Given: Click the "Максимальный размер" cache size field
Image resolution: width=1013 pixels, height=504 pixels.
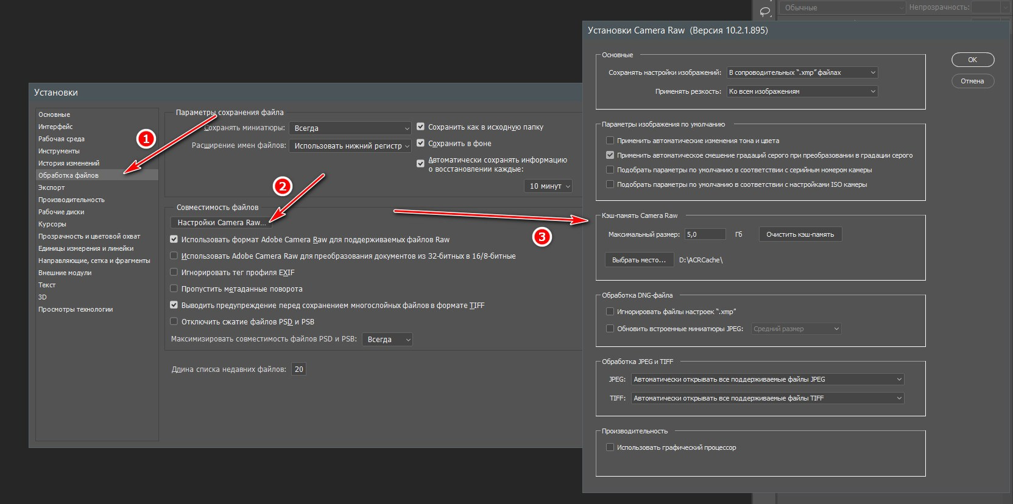Looking at the screenshot, I should coord(705,234).
